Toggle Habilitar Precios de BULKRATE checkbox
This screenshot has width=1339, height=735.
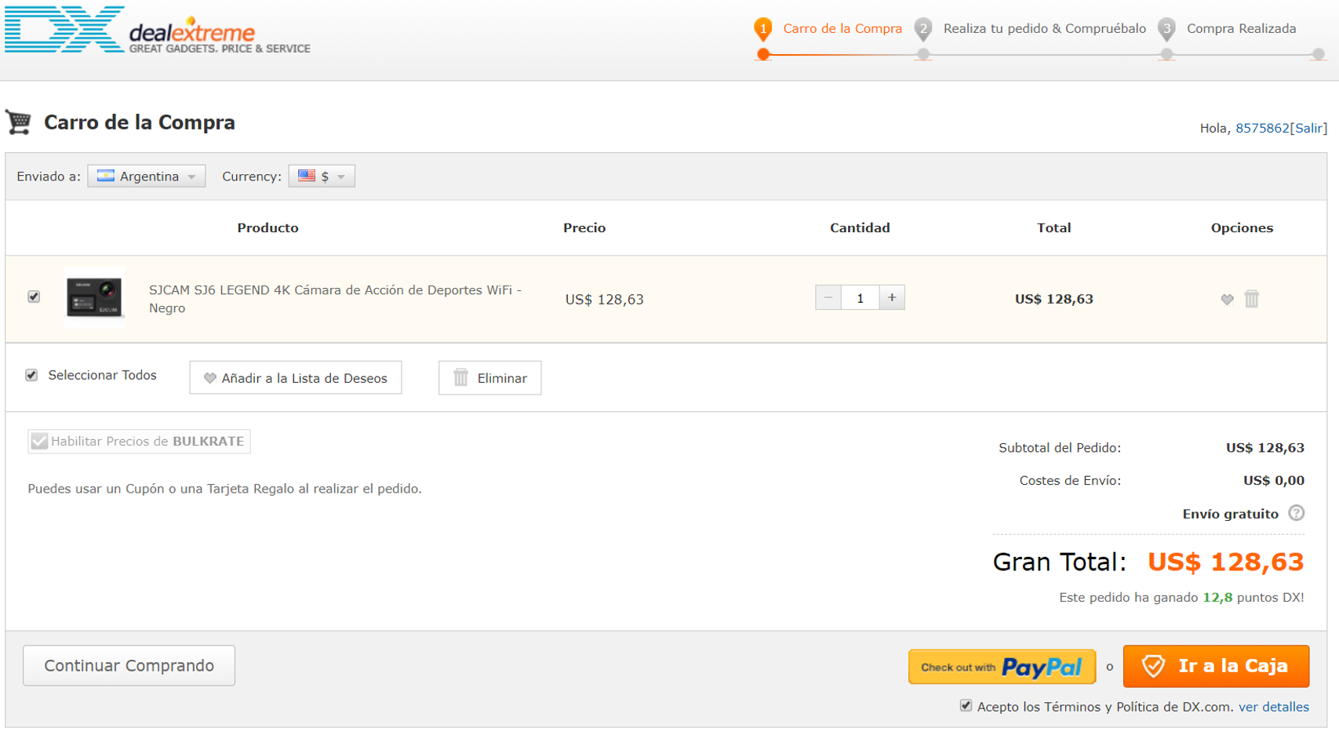coord(39,442)
